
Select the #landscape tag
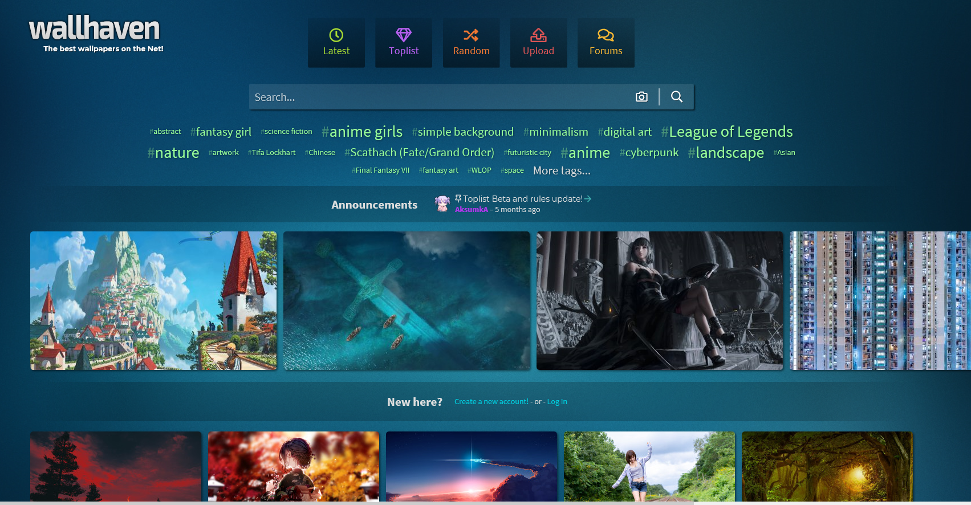click(726, 153)
